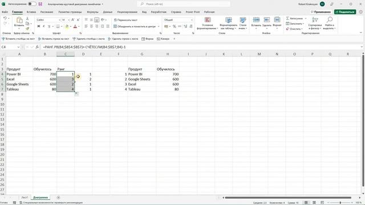
Task: Click the AutoFill options icon below the selection
Action: coord(76,93)
